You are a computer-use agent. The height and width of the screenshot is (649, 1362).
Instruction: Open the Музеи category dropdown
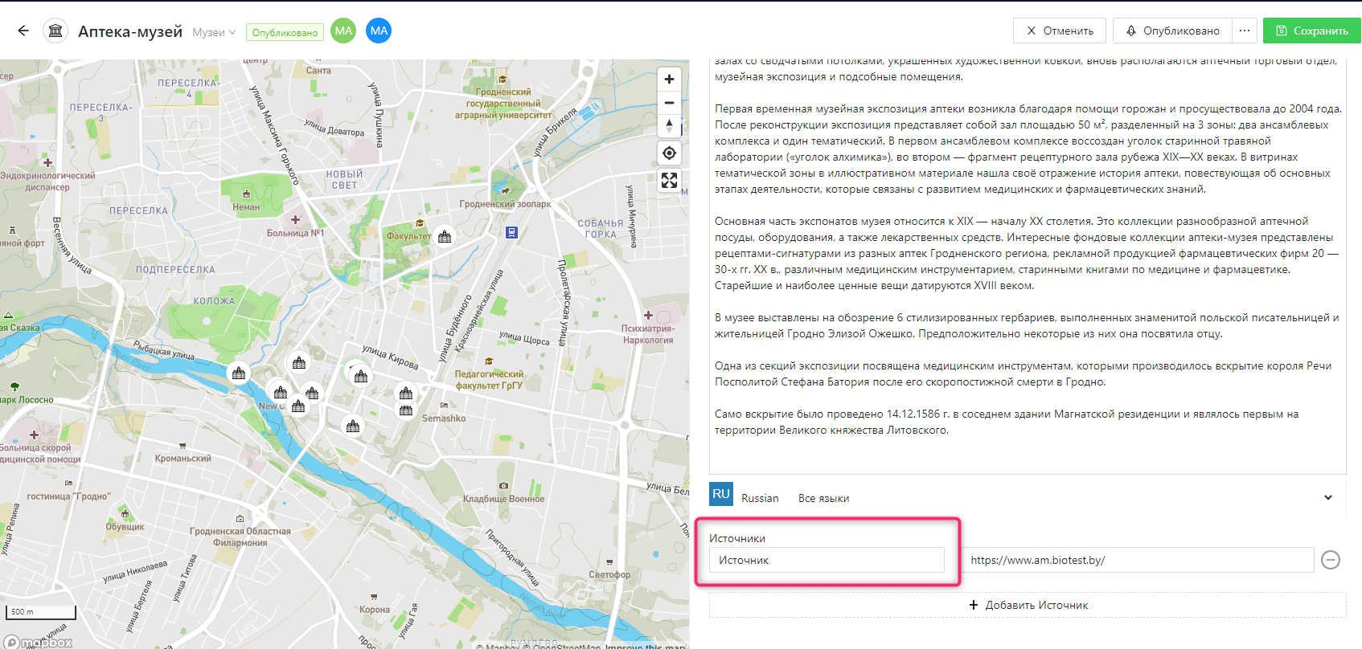pyautogui.click(x=214, y=32)
